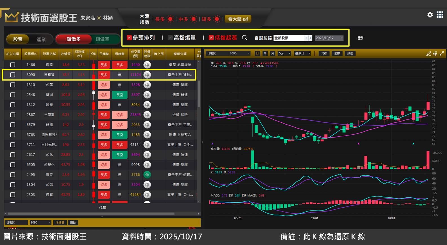Screen dimensions: 447x245
Task: Add stock 3090 日電貿 to watchlist checkbox
Action: coord(13,75)
